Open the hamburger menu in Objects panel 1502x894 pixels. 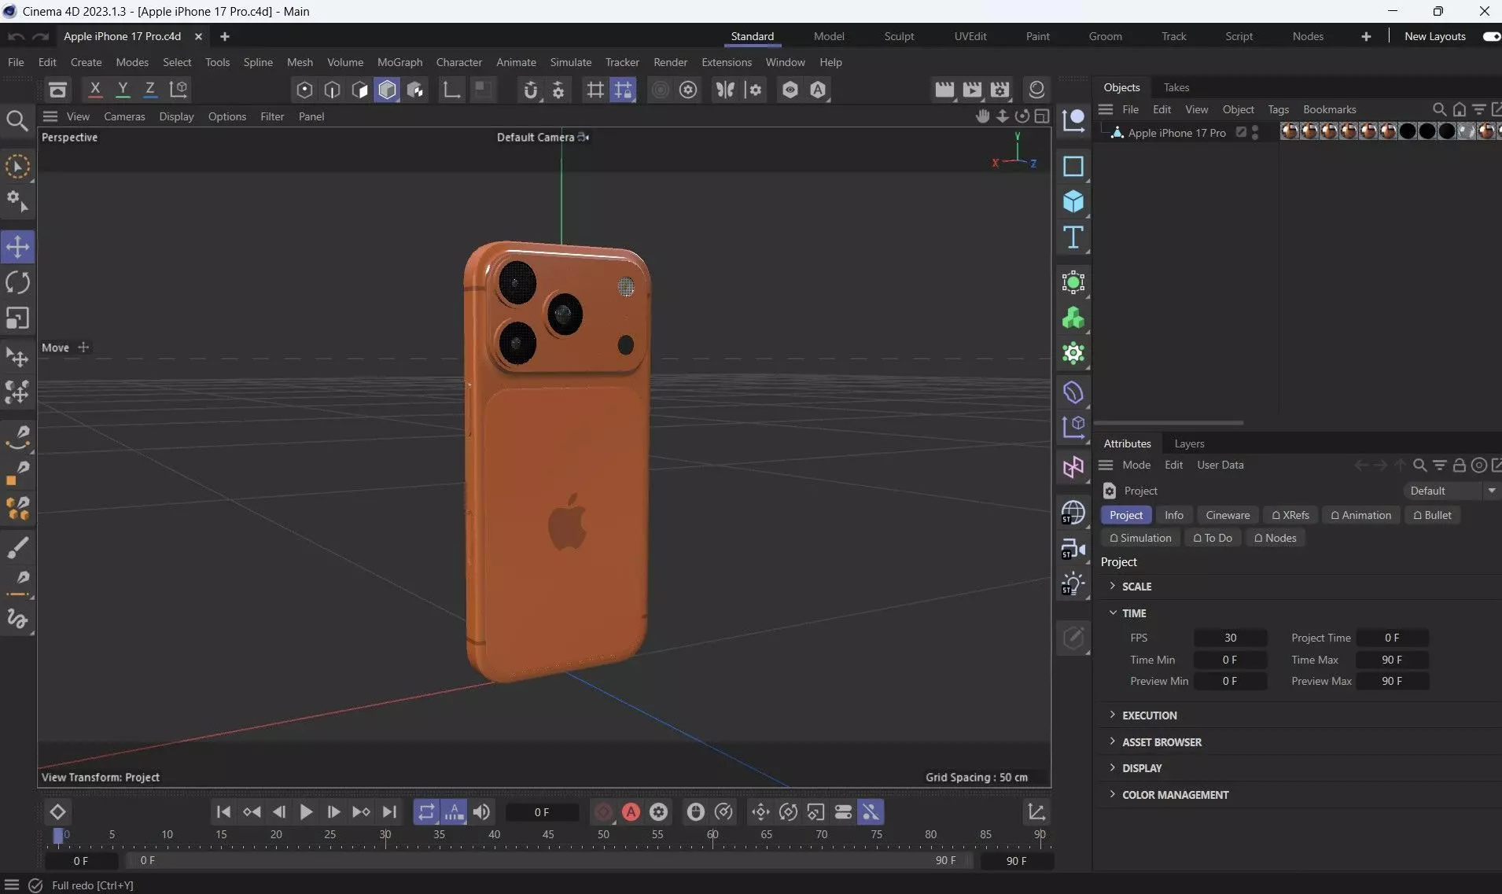[x=1106, y=109]
